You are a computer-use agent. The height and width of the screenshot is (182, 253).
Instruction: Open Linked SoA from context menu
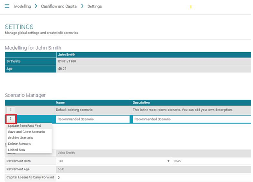17,150
